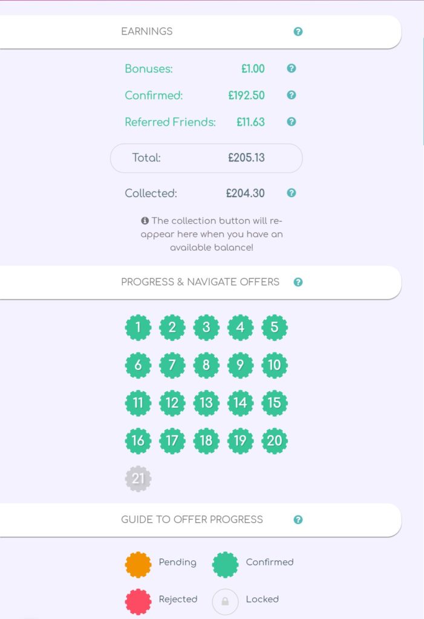Click the green Confirmed status swatch
This screenshot has width=424, height=619.
click(x=225, y=565)
